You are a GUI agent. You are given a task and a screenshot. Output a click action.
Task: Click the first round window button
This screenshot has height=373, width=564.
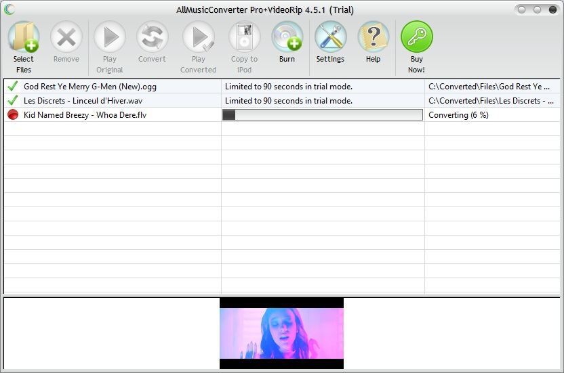pyautogui.click(x=521, y=9)
